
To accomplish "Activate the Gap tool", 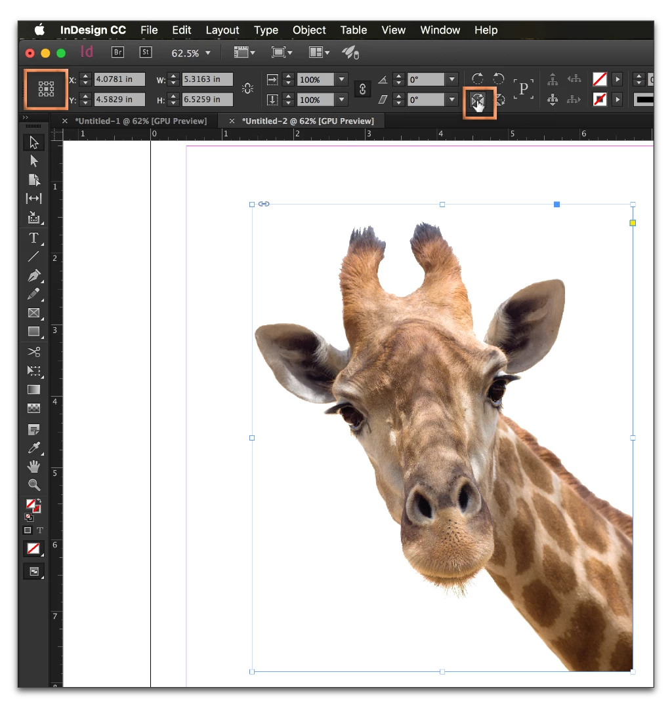I will [34, 198].
